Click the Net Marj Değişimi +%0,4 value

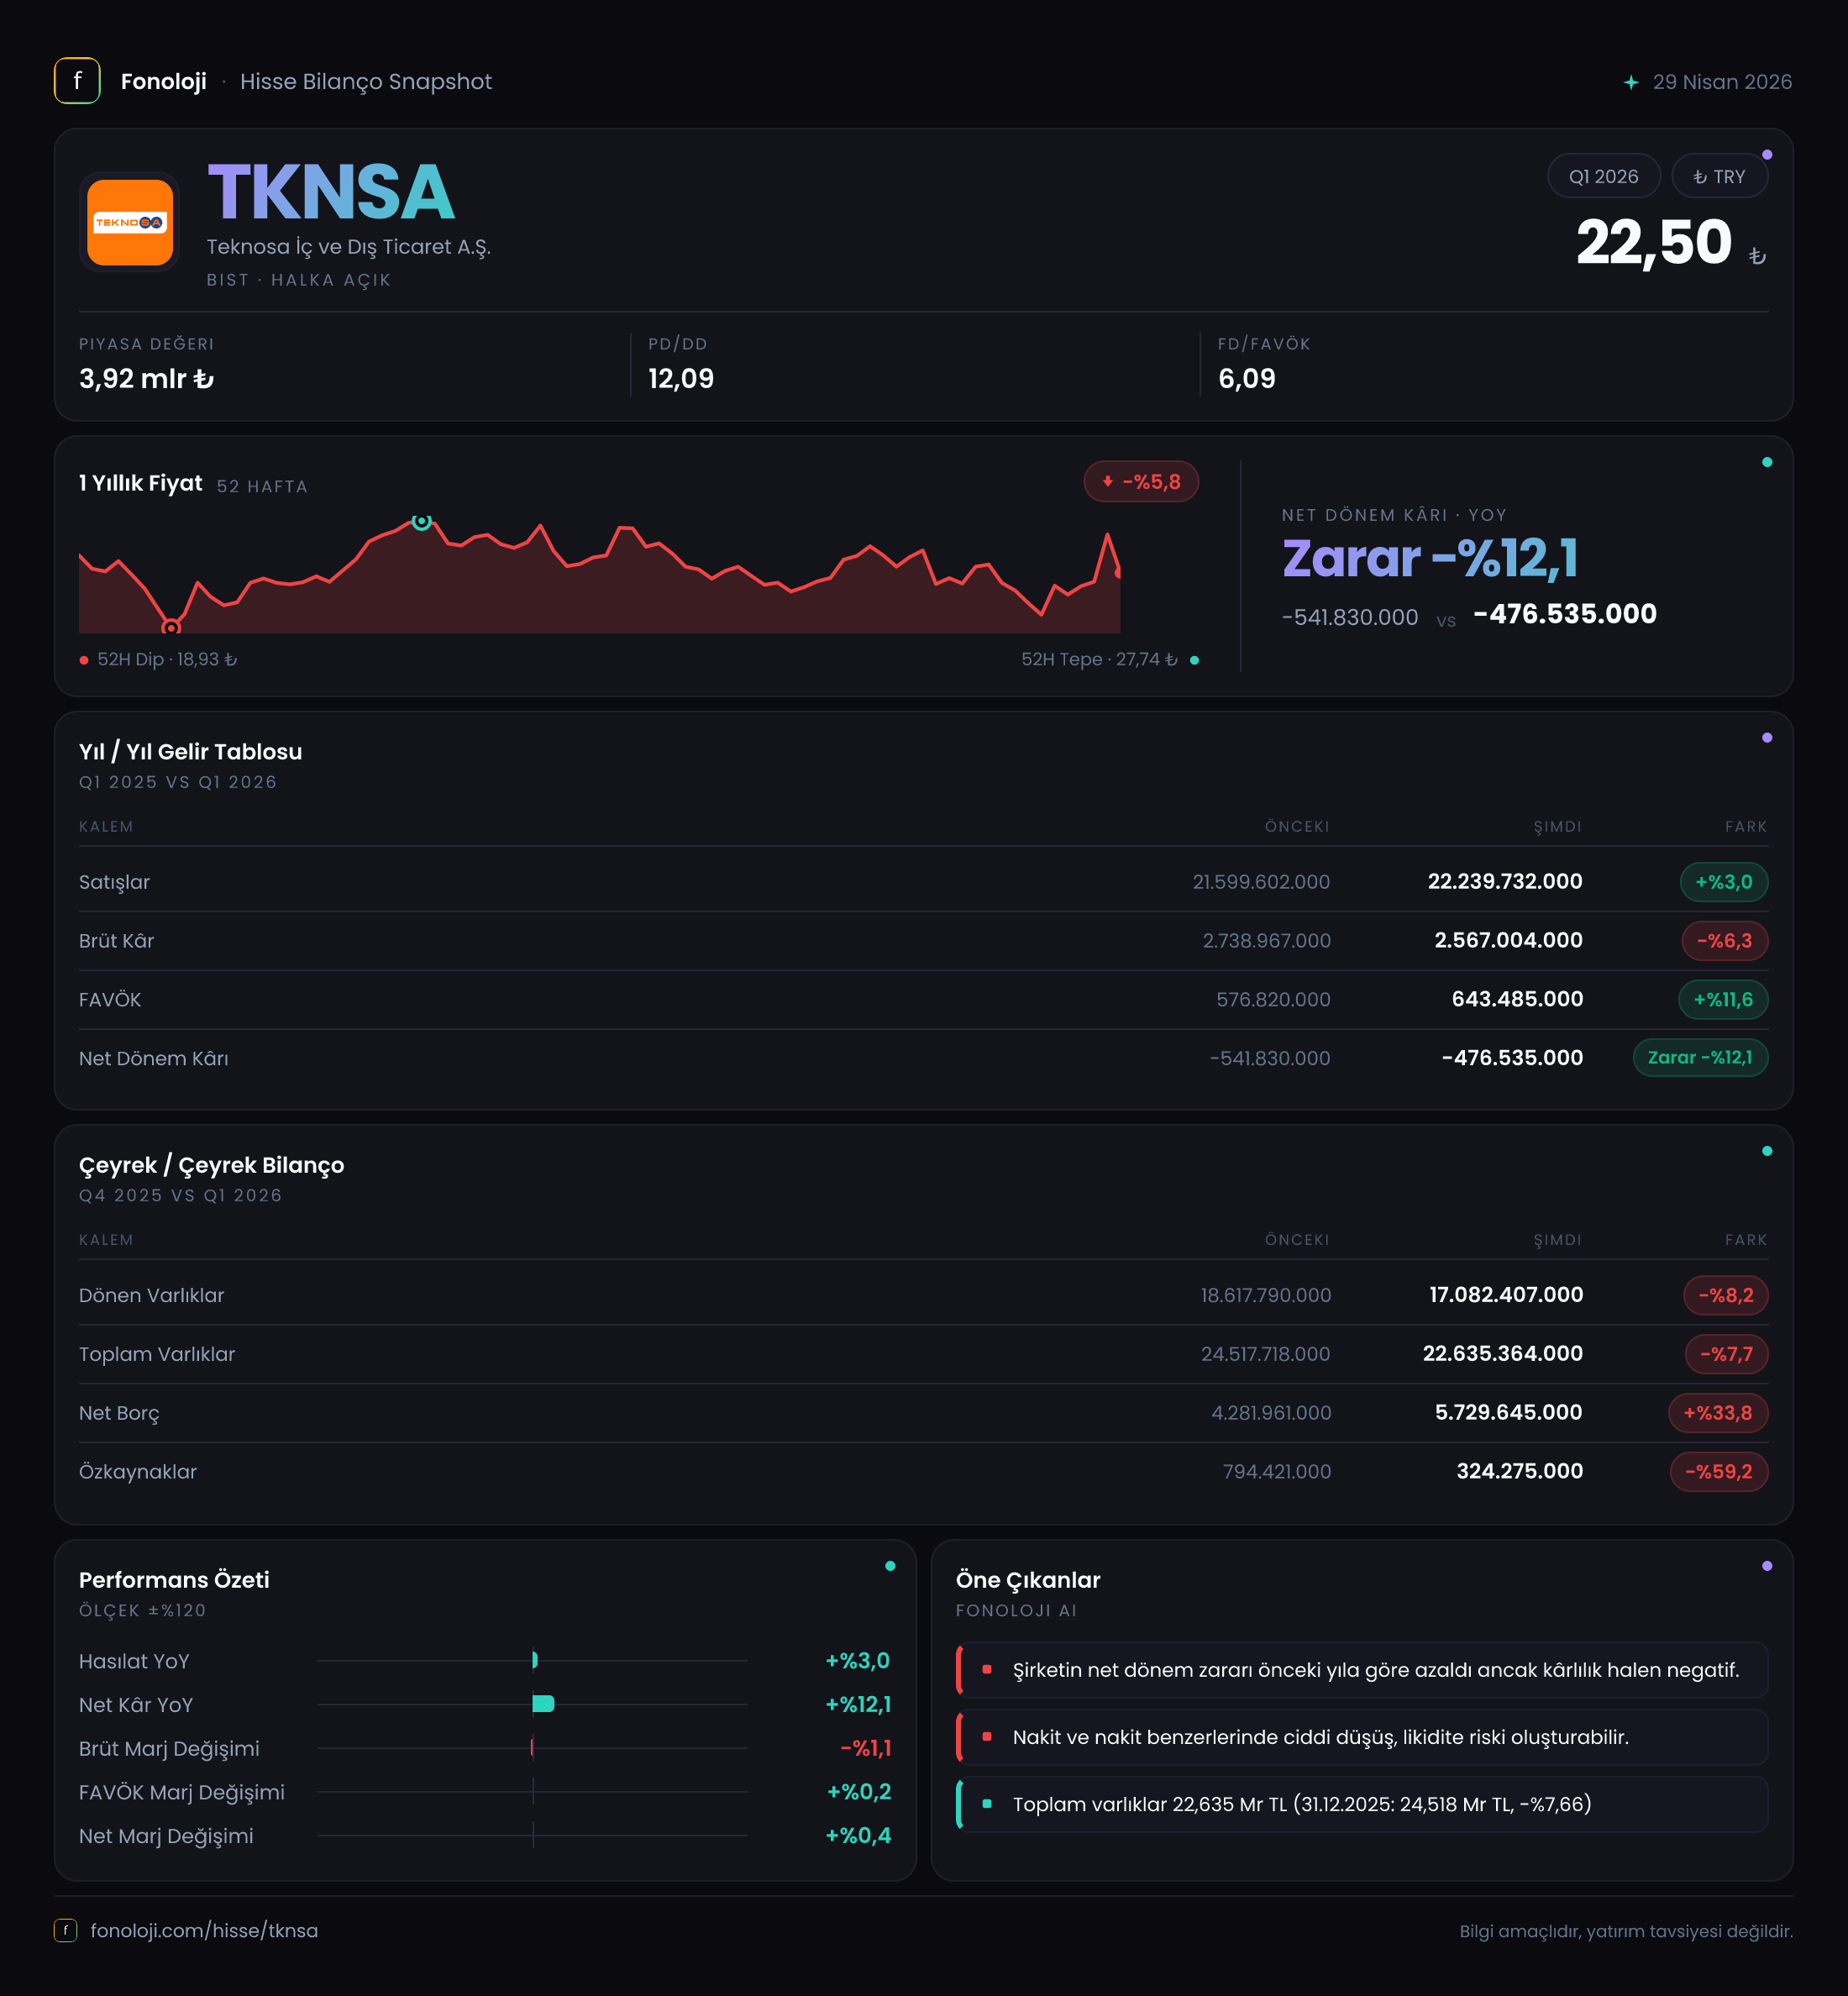point(858,1836)
